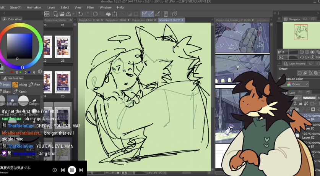Zoom out using the Navigator minus icon
Image resolution: width=320 pixels, height=176 pixels.
[302, 52]
